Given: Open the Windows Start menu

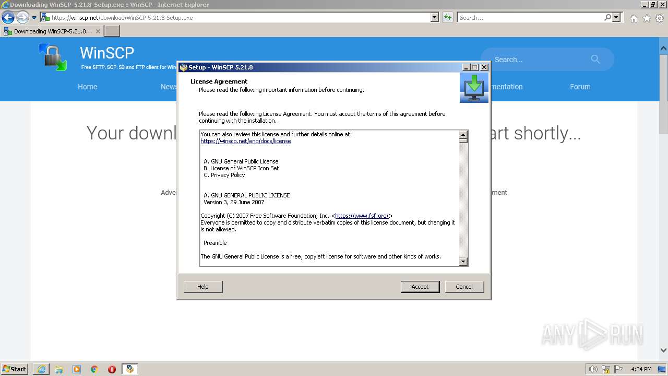Looking at the screenshot, I should (x=14, y=369).
